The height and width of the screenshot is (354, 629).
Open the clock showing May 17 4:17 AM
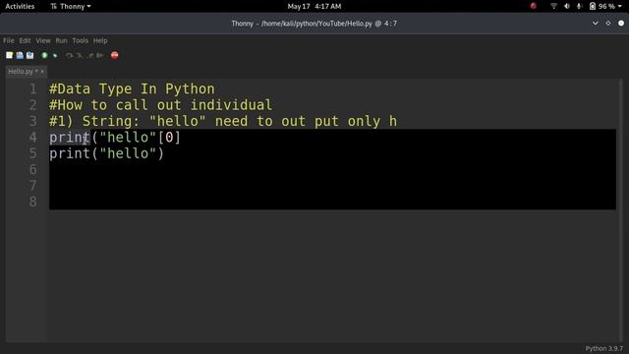(314, 7)
